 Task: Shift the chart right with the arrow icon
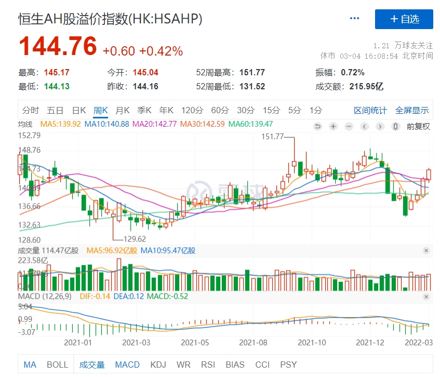pos(380,126)
